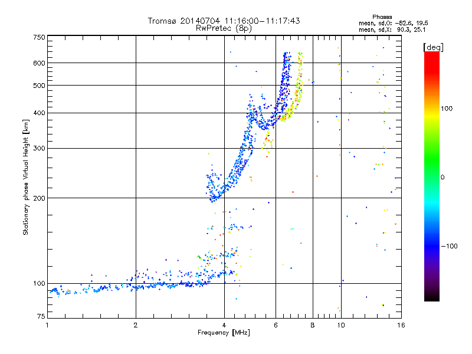
Task: Click the mean, sd,X value line
Action: click(392, 29)
